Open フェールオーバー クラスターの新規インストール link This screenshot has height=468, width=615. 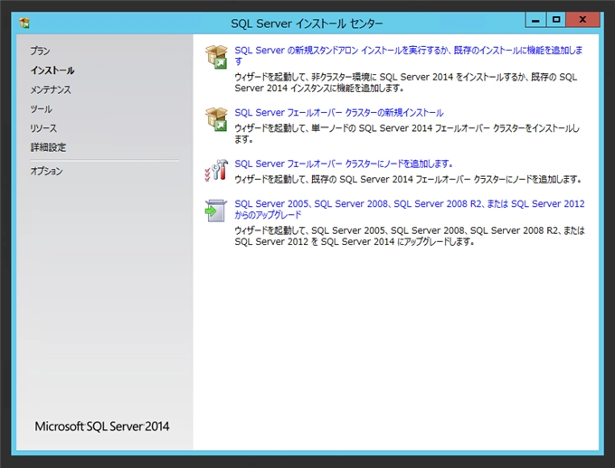point(339,113)
